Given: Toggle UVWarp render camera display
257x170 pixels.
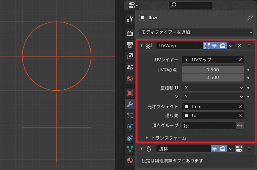Looking at the screenshot, I should point(223,46).
